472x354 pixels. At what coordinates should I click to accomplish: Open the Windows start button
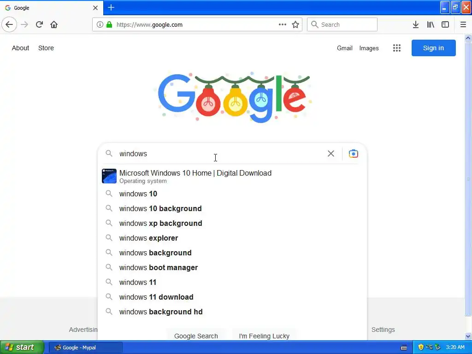click(22, 347)
